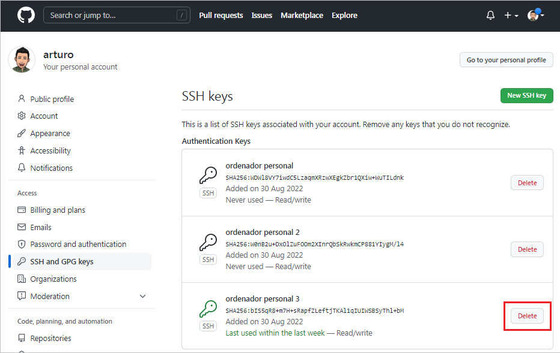
Task: Select the Public profile person icon
Action: [x=22, y=98]
